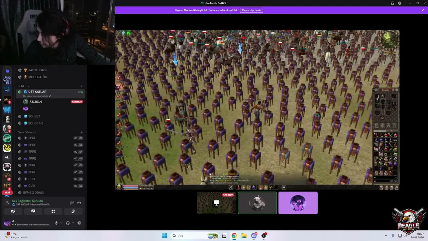This screenshot has width=428, height=241.
Task: Open the taskbar volume speaker icon
Action: [x=405, y=236]
